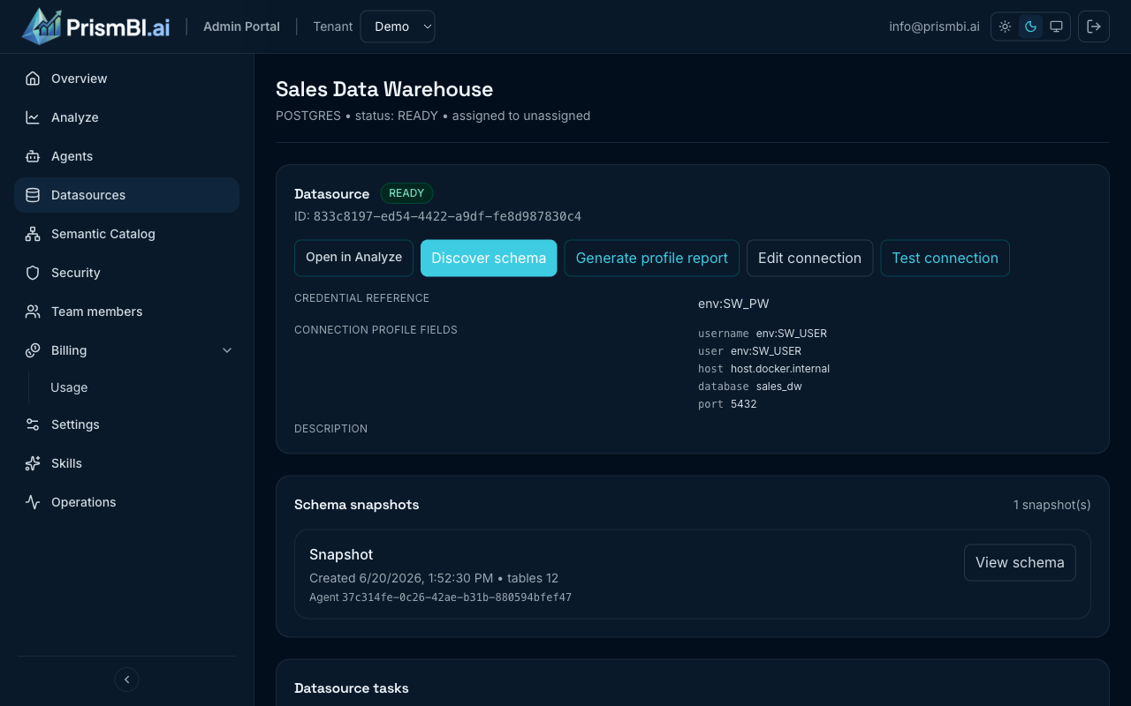Click the Team members people icon
Screen dimensions: 1131x706
tap(33, 312)
